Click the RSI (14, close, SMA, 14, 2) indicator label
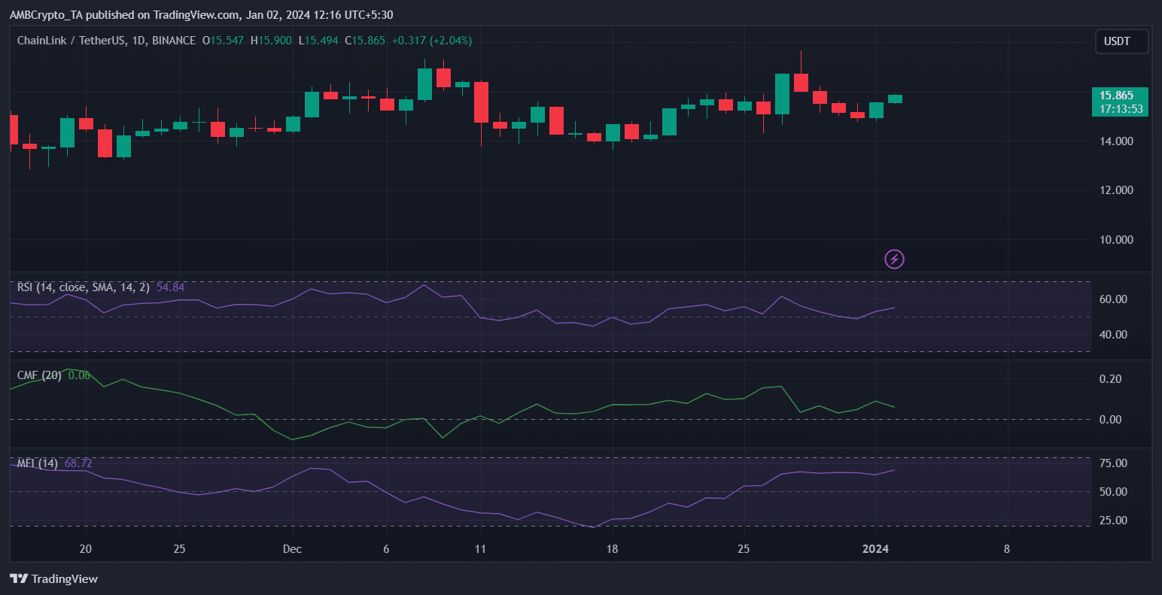The width and height of the screenshot is (1162, 595). pos(84,287)
